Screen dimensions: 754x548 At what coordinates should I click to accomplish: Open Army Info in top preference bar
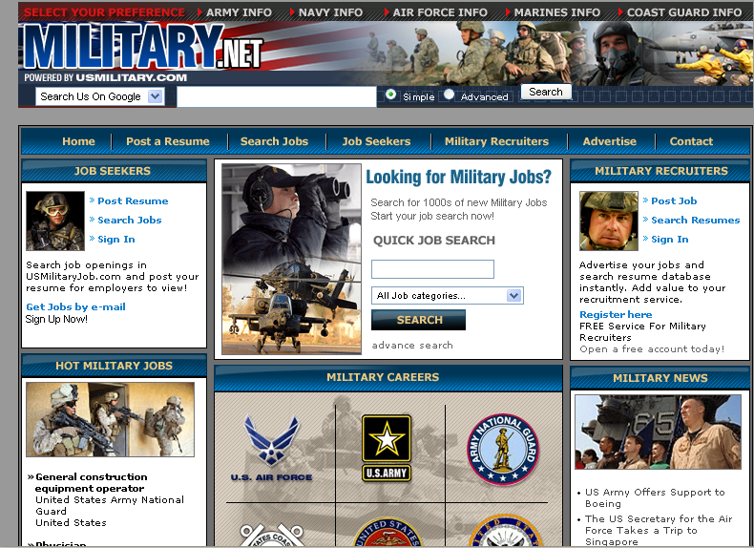pyautogui.click(x=239, y=12)
